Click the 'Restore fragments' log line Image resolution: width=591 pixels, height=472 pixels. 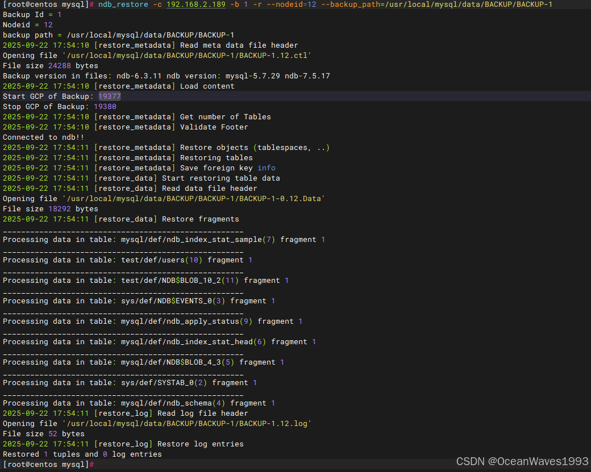pyautogui.click(x=120, y=219)
